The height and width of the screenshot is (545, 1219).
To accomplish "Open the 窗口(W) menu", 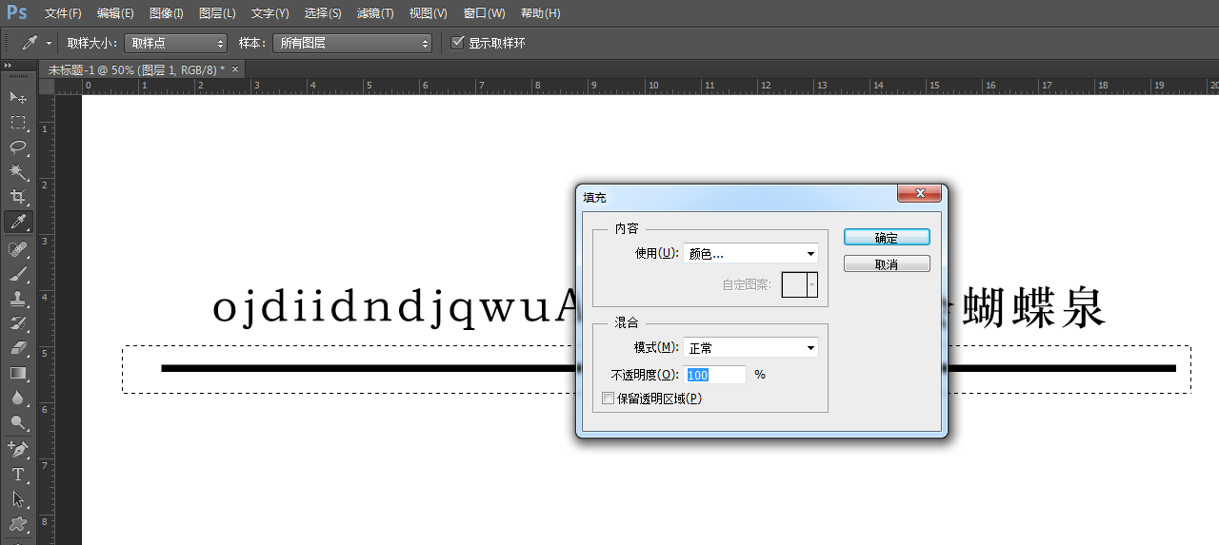I will point(484,13).
